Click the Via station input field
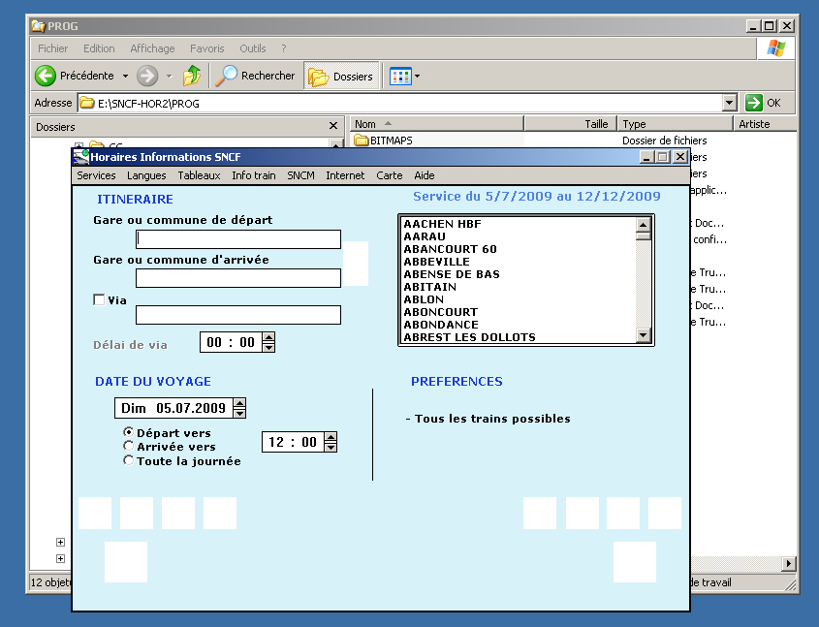This screenshot has width=819, height=627. click(238, 315)
